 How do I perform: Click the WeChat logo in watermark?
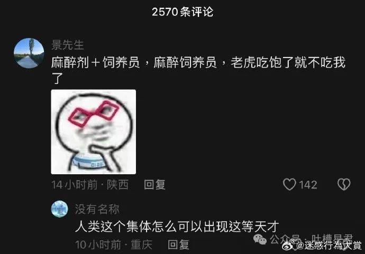point(260,239)
